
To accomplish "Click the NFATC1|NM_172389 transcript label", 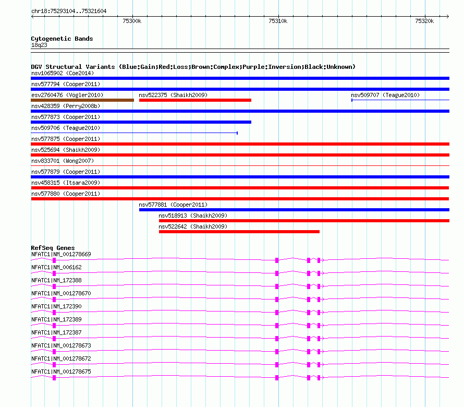I will click(56, 319).
